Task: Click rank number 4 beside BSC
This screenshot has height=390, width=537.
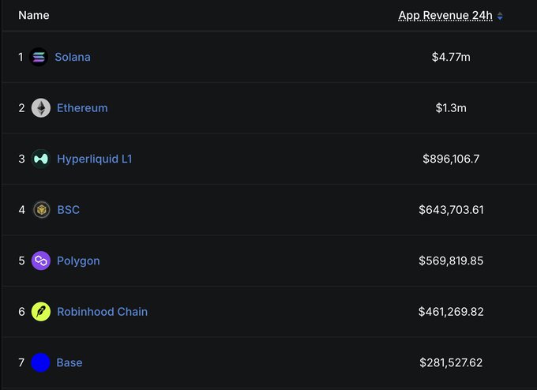Action: [x=21, y=209]
